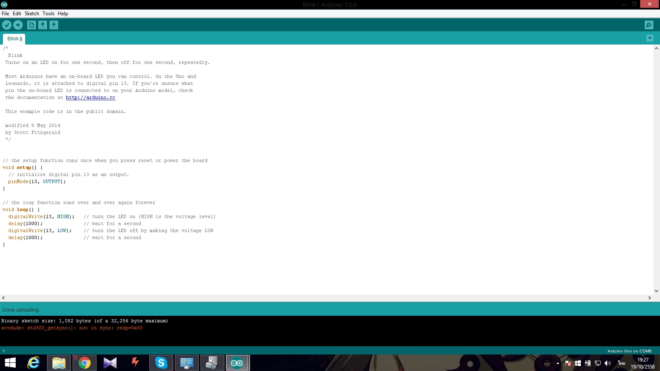Click the vertical scrollbar up arrow

click(x=656, y=48)
